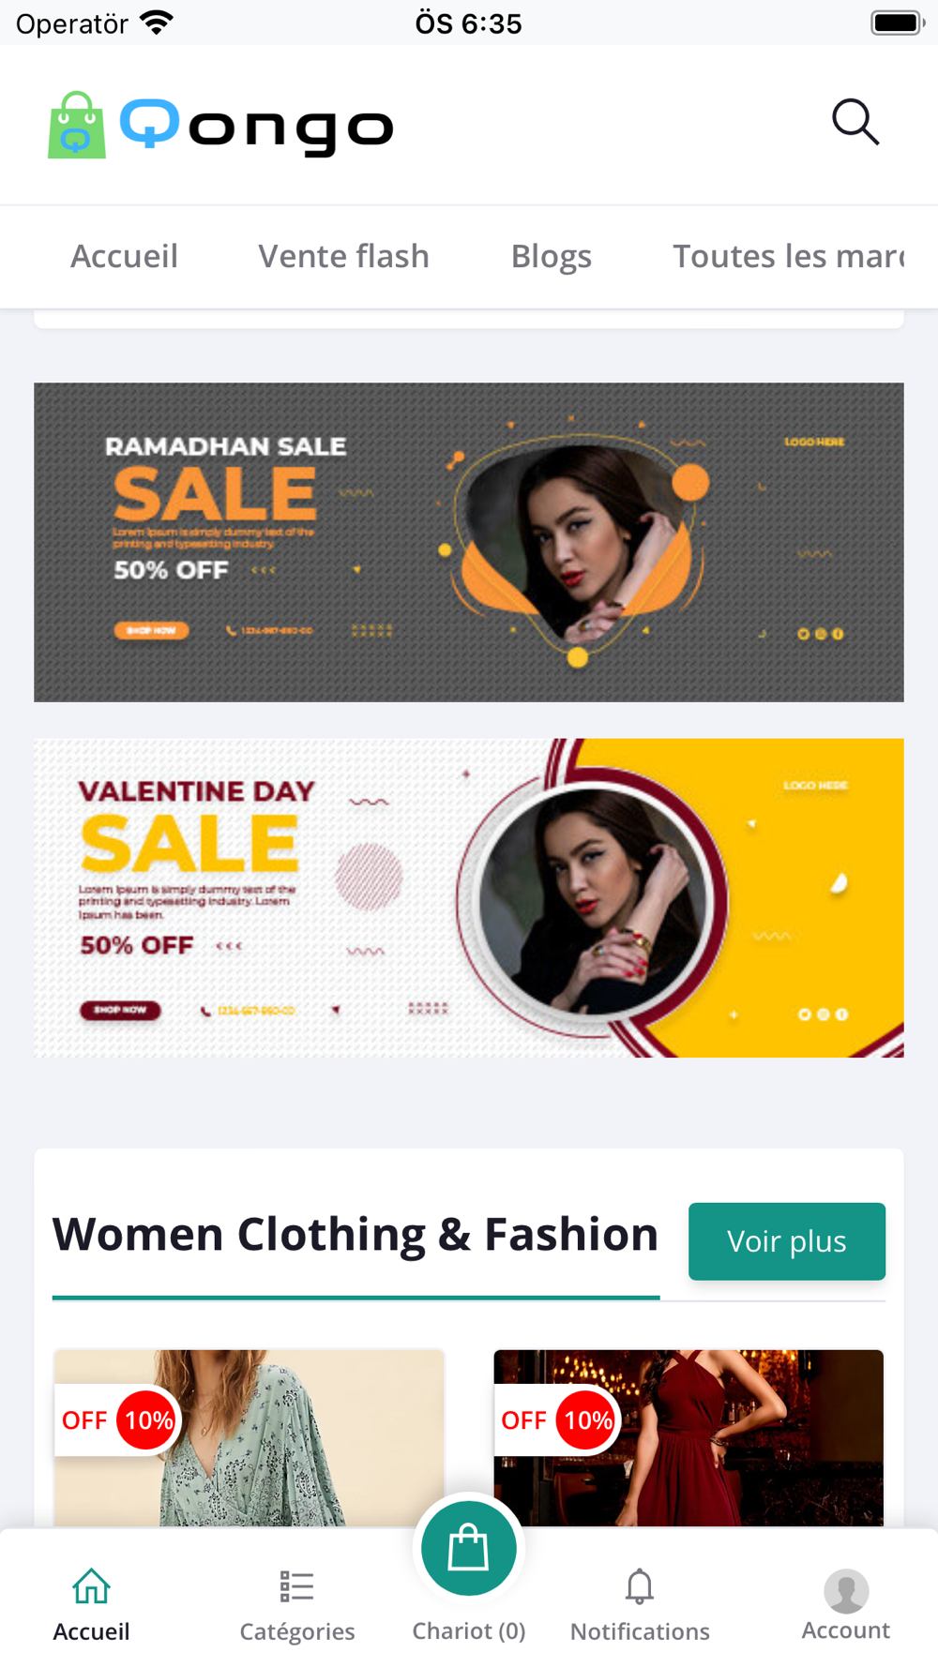Viewport: 938px width, 1667px height.
Task: Select the Blogs tab
Action: tap(551, 256)
